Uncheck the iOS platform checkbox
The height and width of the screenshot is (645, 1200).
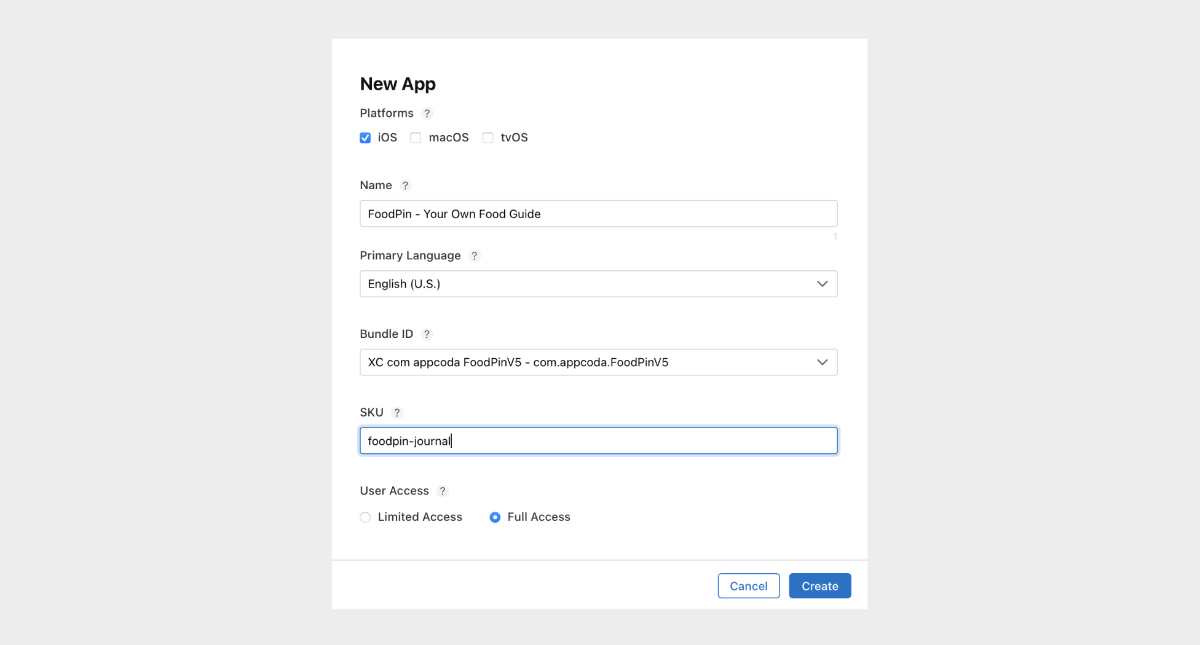[365, 138]
